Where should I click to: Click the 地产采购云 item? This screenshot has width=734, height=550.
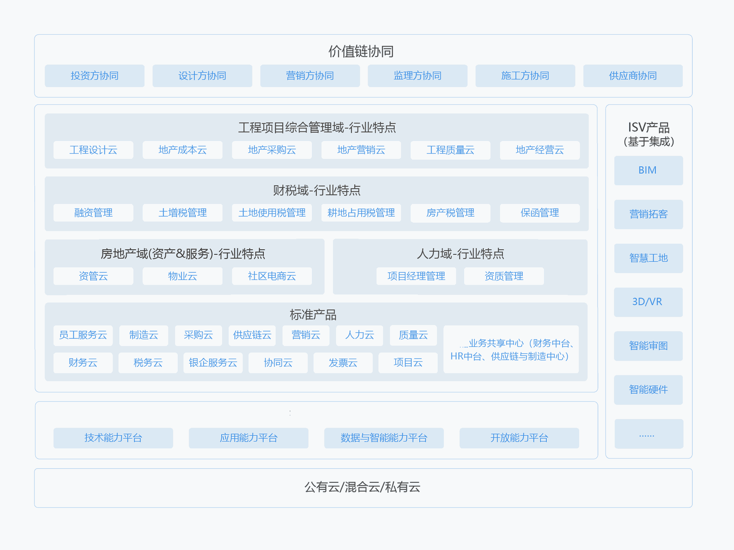(272, 150)
